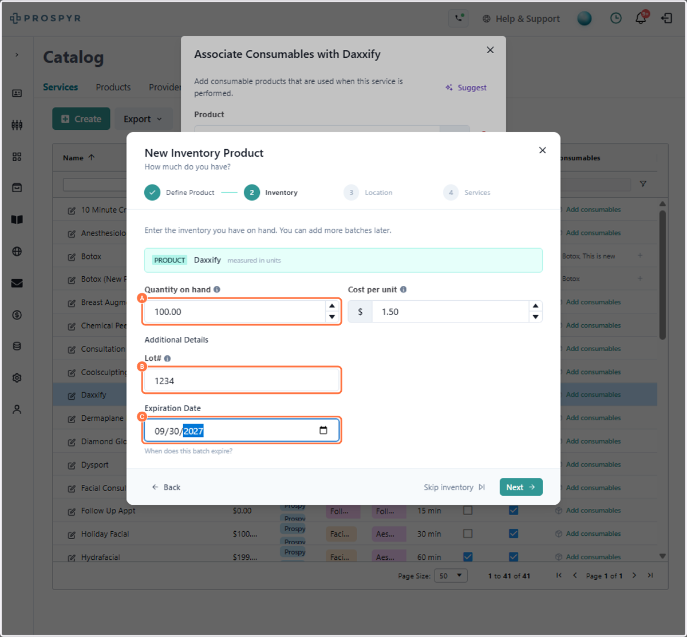Jump to the Location wizard step
Image resolution: width=687 pixels, height=637 pixels.
368,193
